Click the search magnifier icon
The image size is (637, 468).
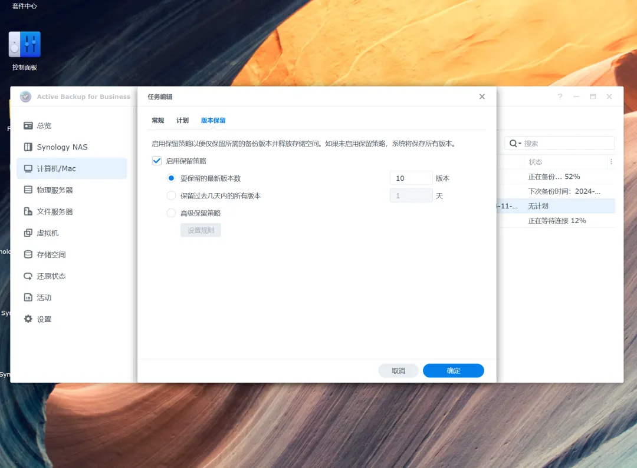[513, 143]
